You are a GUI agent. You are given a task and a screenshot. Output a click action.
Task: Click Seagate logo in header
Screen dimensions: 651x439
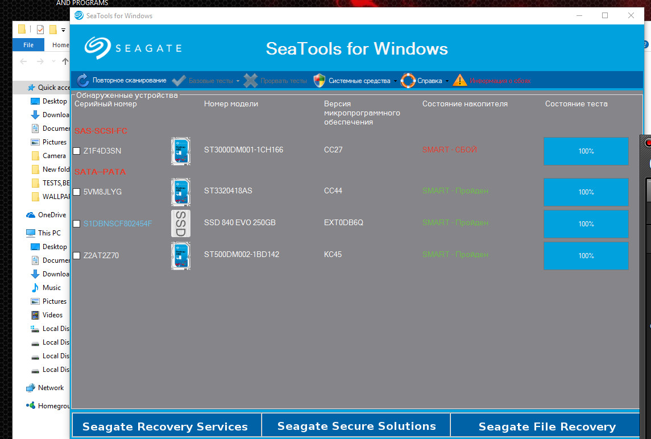(133, 48)
